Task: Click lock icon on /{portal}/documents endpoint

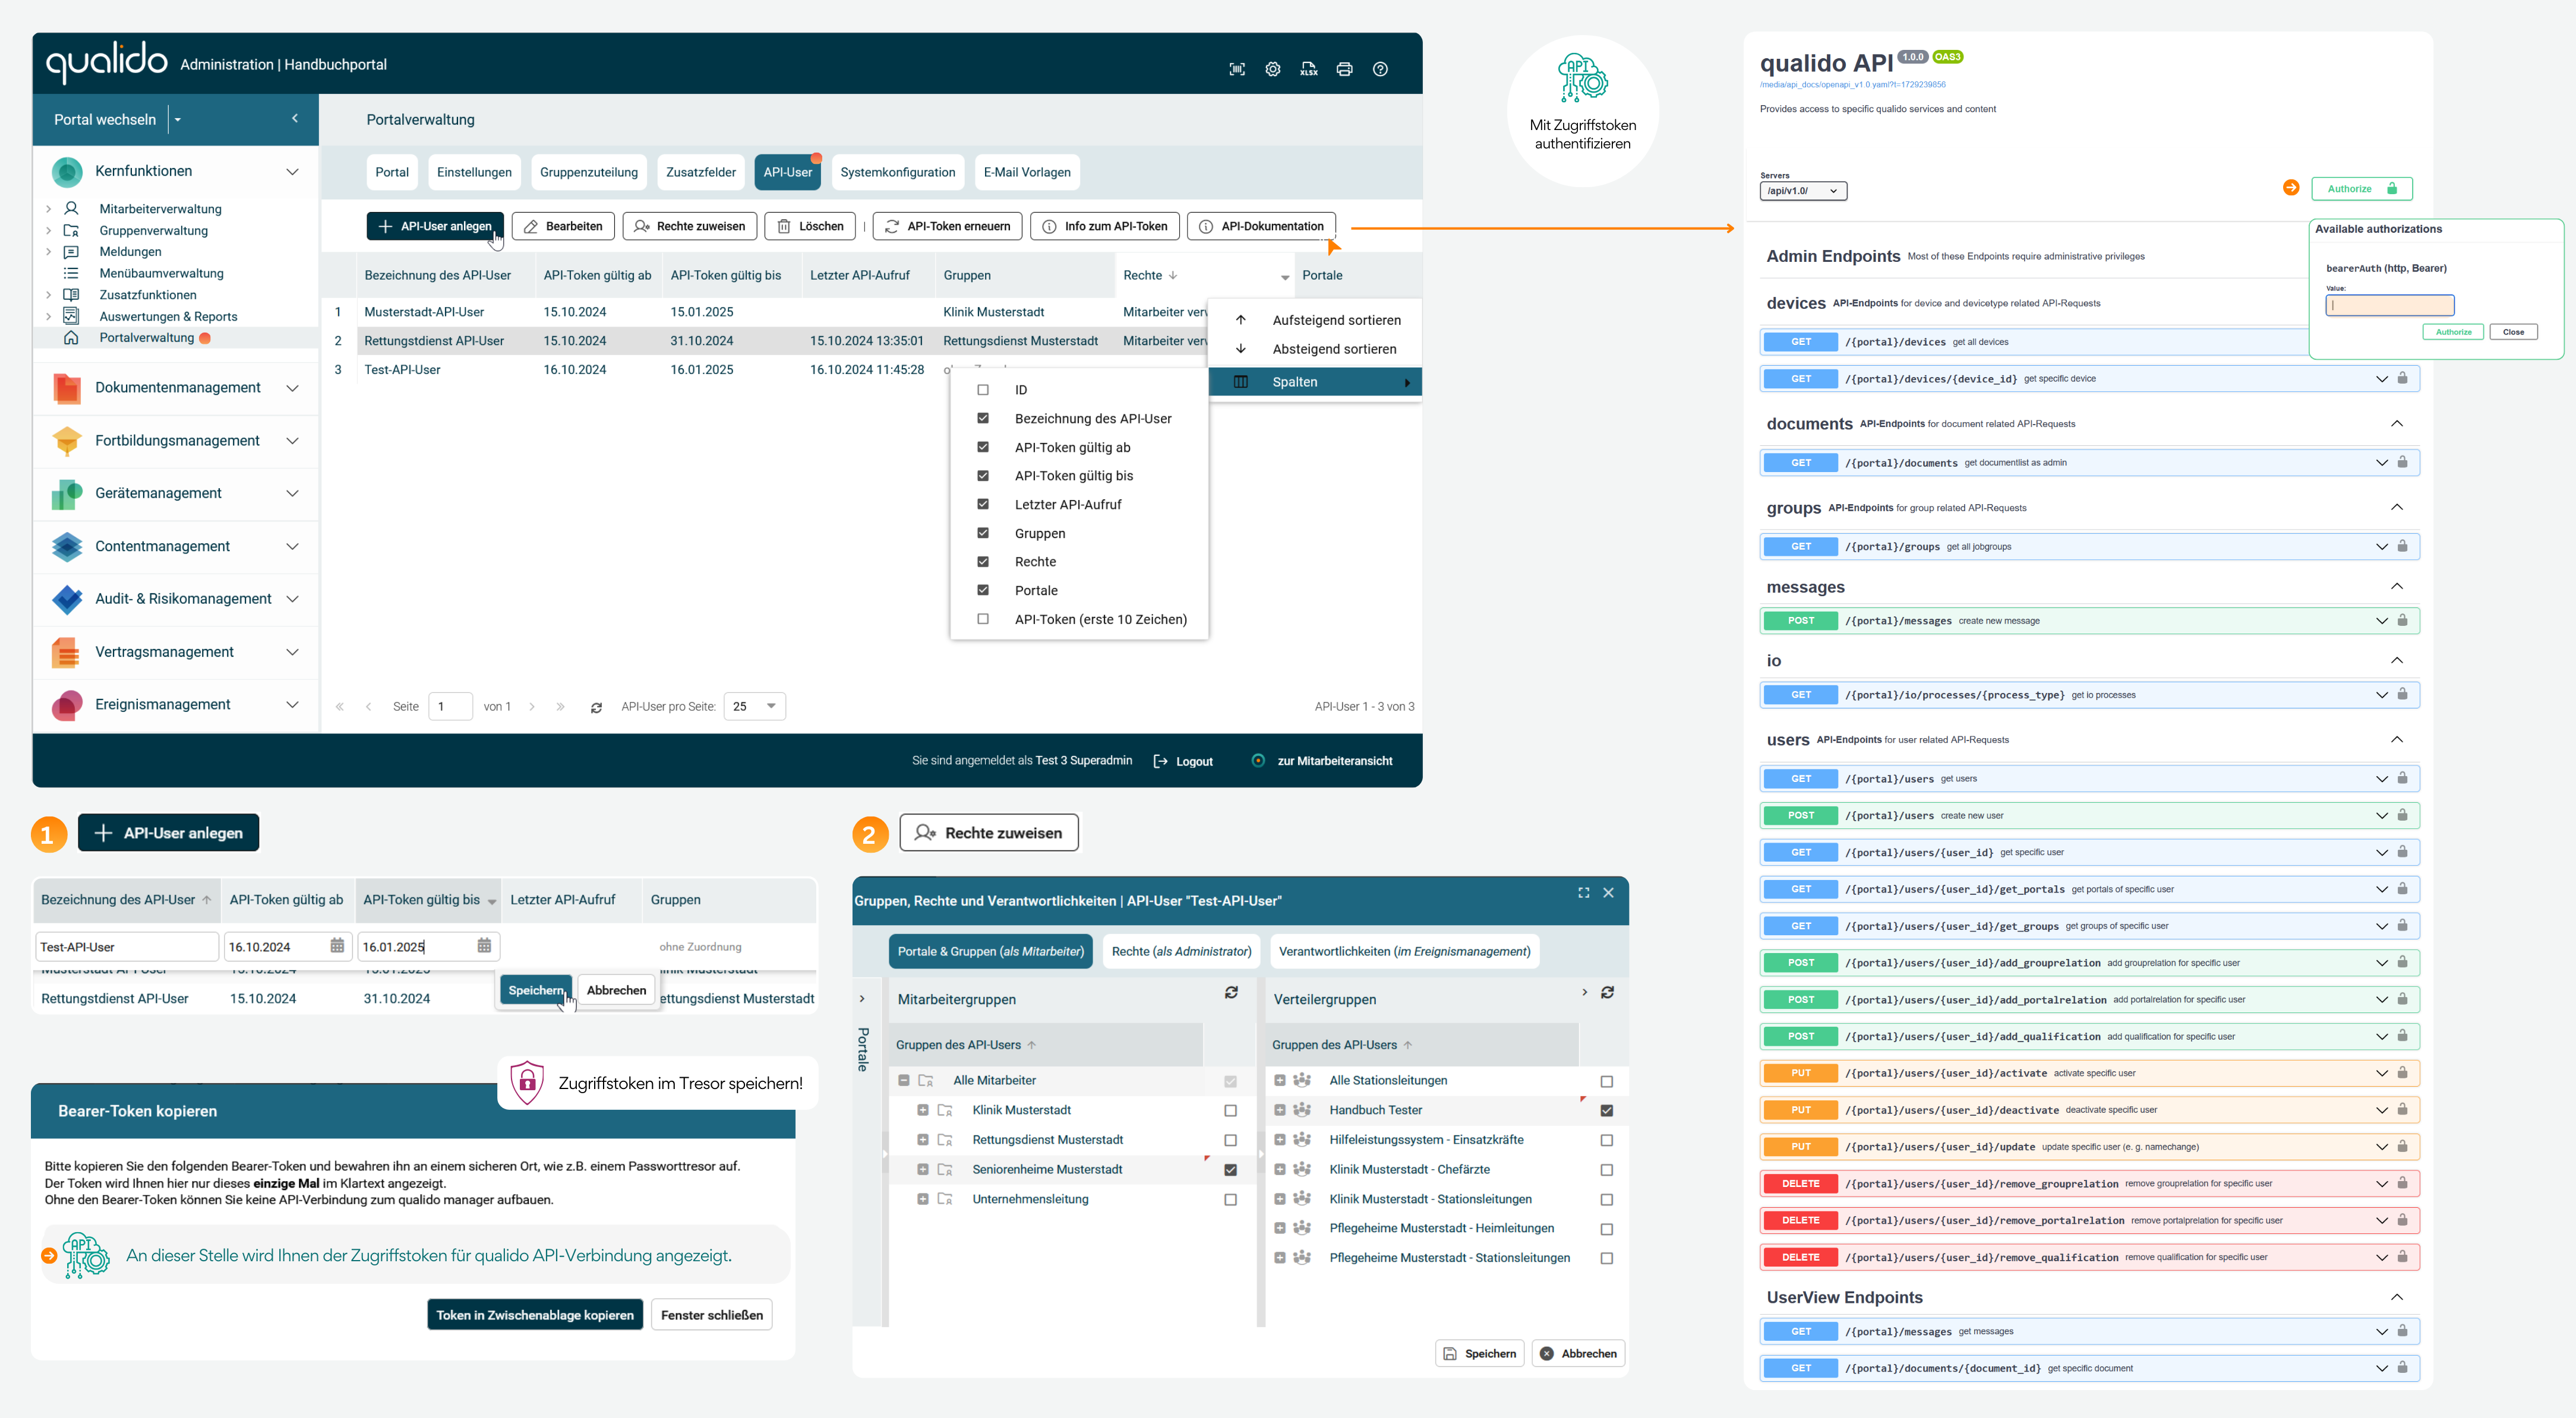Action: [x=2402, y=463]
